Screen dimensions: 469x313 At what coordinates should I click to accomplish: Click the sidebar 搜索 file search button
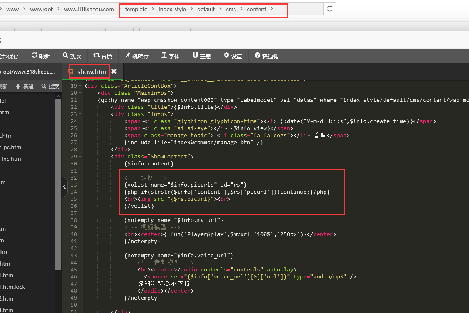click(x=50, y=86)
